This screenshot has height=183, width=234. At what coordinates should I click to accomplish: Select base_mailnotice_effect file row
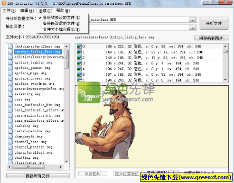[x=39, y=120]
